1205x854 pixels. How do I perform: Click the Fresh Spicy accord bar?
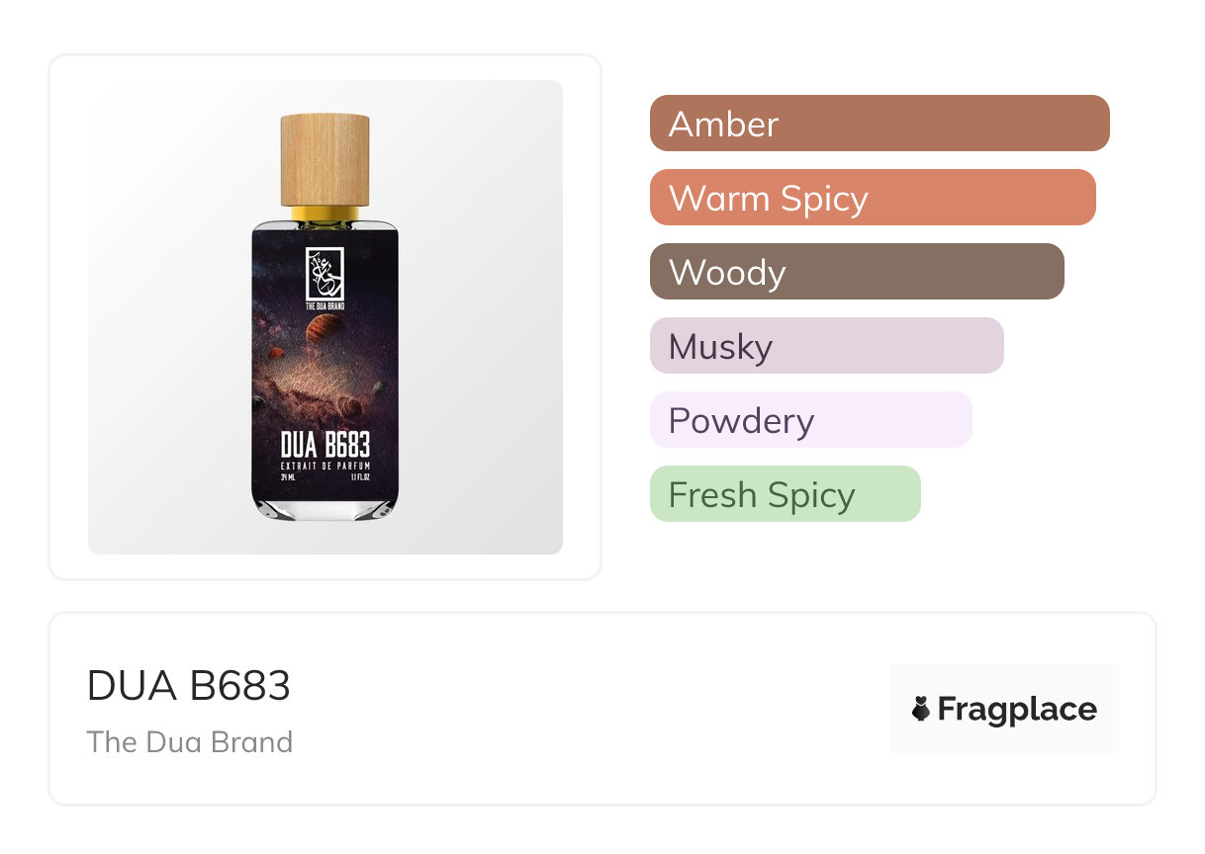(786, 494)
